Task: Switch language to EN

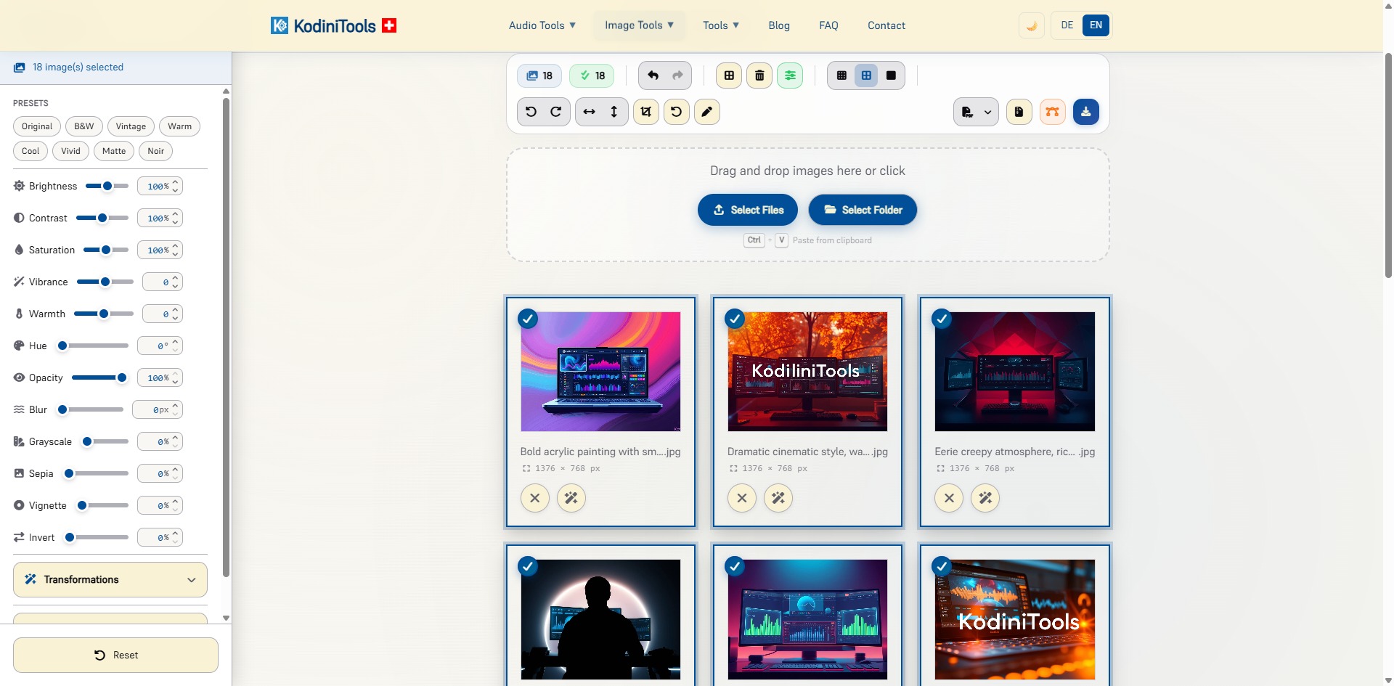Action: 1096,25
